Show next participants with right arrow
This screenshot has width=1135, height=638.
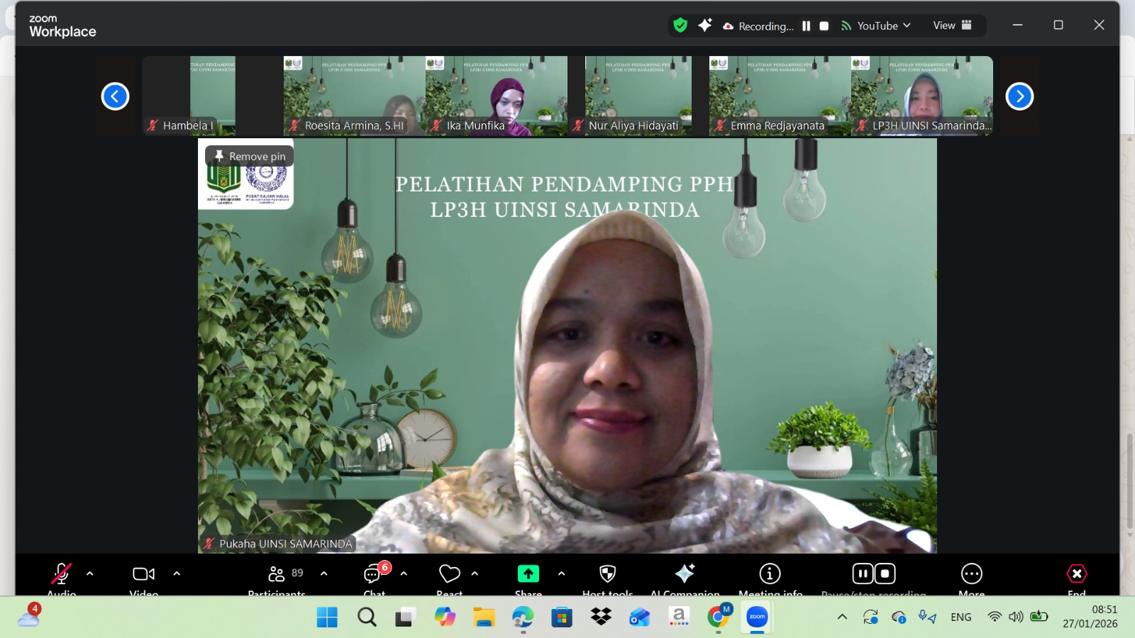pyautogui.click(x=1019, y=96)
